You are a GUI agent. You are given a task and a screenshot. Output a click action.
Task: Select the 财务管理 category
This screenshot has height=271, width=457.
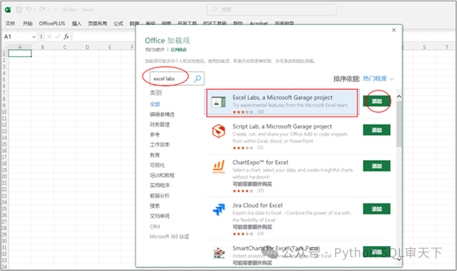160,125
